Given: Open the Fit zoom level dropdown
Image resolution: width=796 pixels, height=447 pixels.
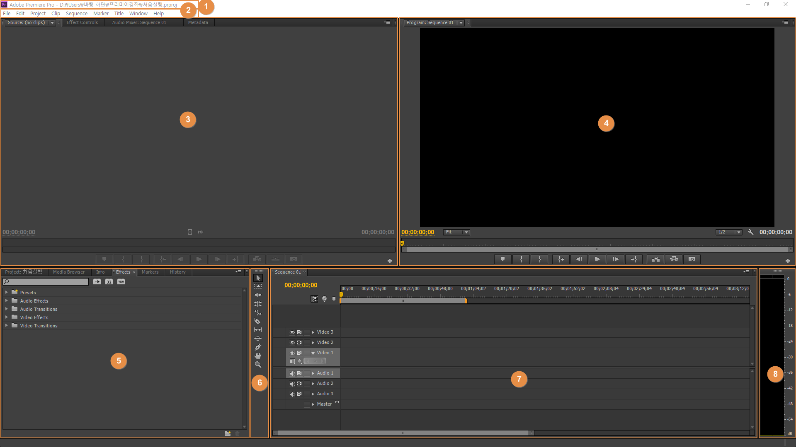Looking at the screenshot, I should pyautogui.click(x=456, y=232).
